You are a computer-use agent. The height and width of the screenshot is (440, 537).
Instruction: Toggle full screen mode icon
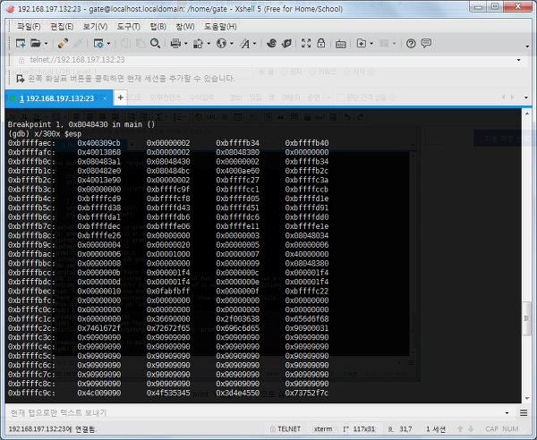pyautogui.click(x=306, y=43)
